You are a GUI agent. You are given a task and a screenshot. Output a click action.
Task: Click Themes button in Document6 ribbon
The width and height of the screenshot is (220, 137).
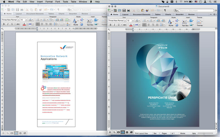199,22
